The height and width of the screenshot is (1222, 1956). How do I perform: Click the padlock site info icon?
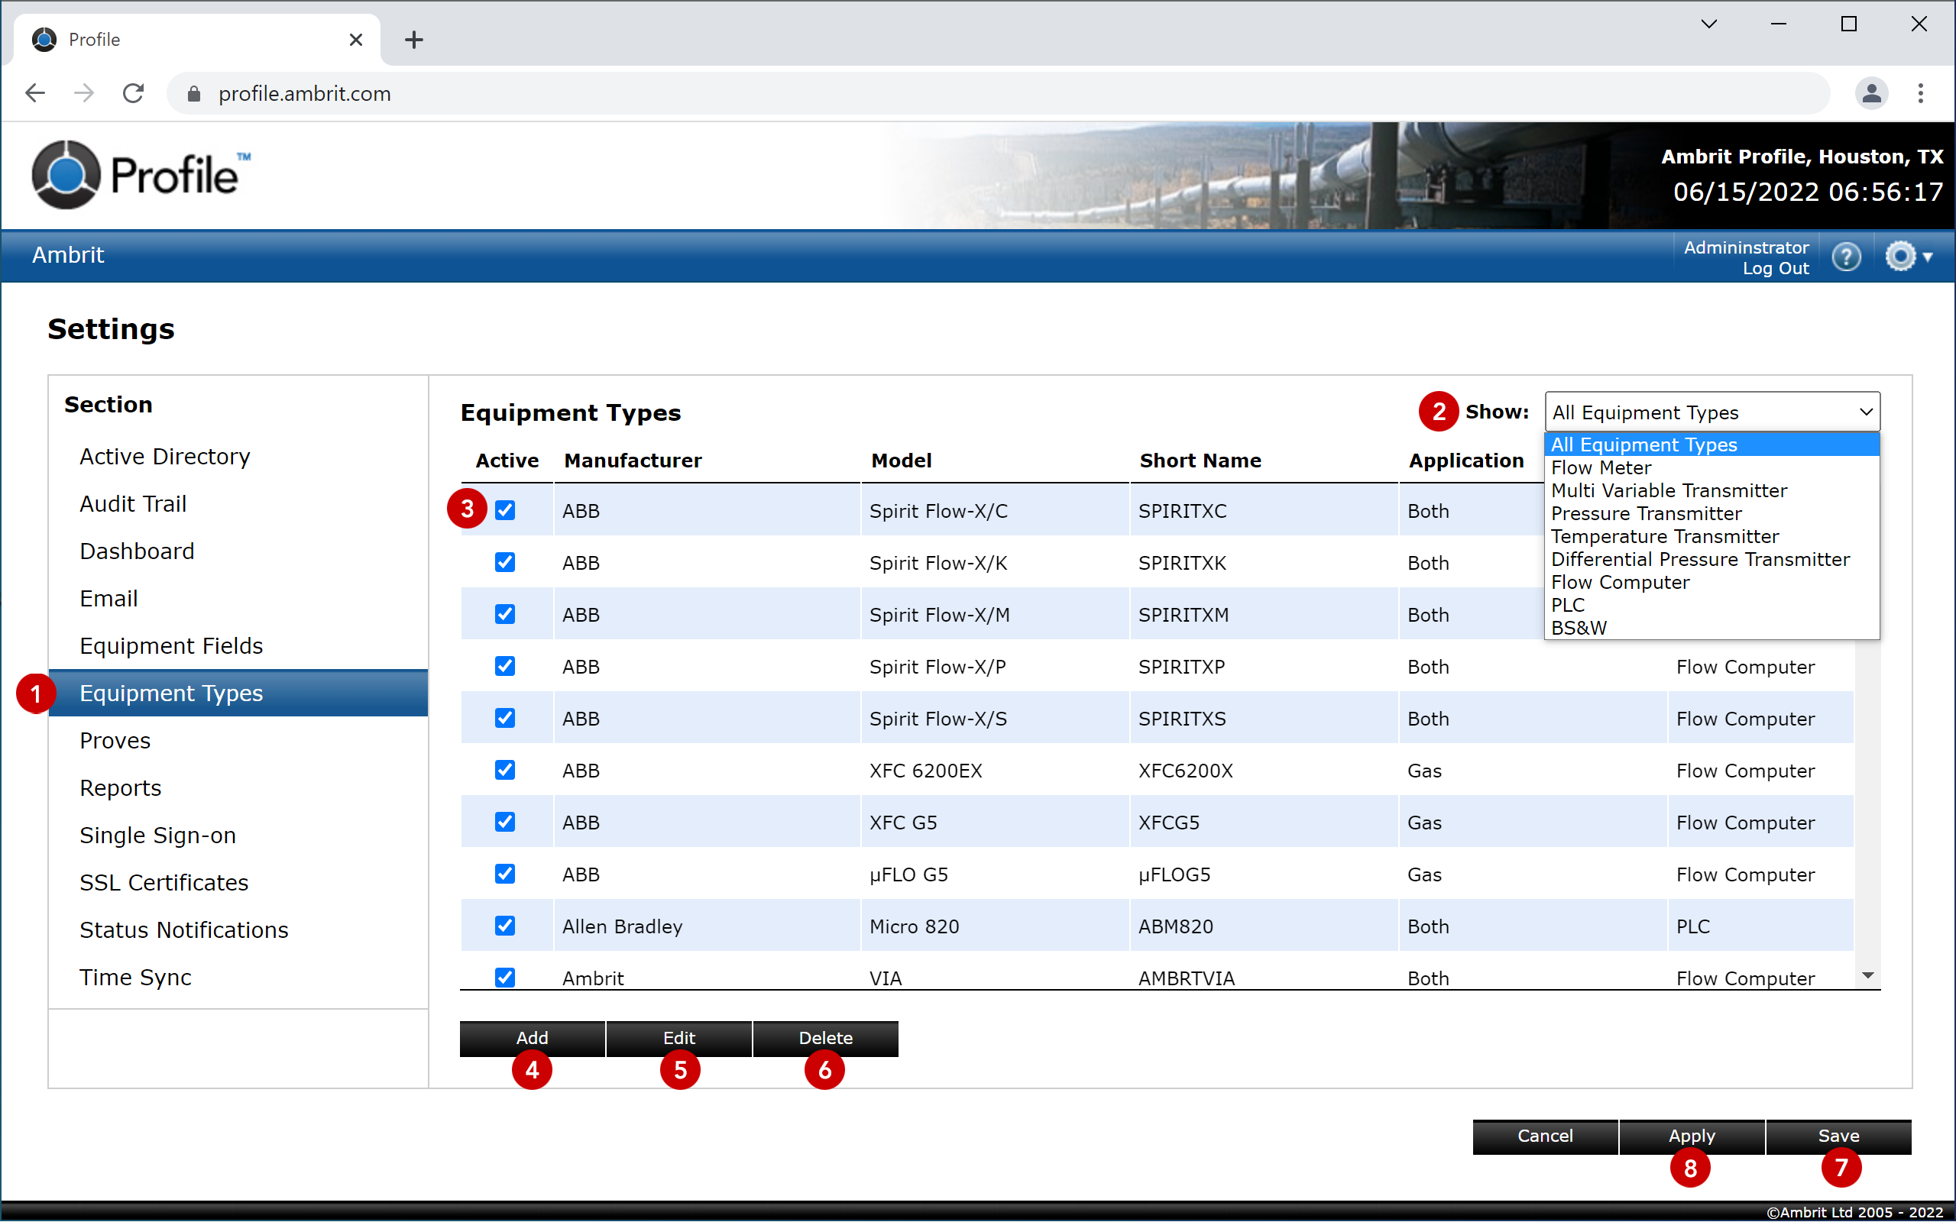click(194, 94)
